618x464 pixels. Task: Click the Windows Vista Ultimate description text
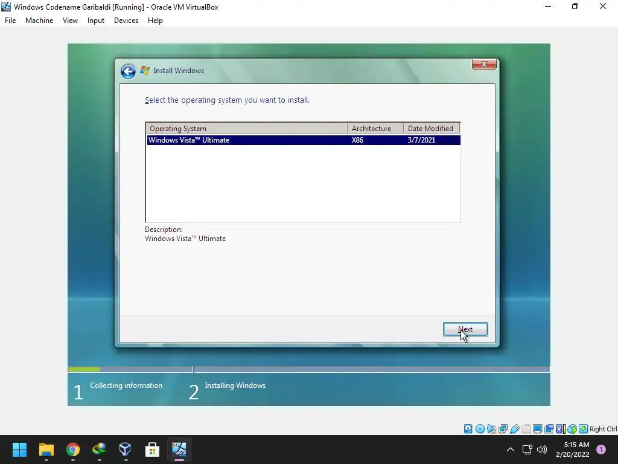185,239
